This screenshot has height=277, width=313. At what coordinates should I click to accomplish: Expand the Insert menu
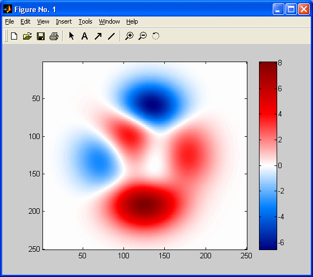tap(64, 21)
